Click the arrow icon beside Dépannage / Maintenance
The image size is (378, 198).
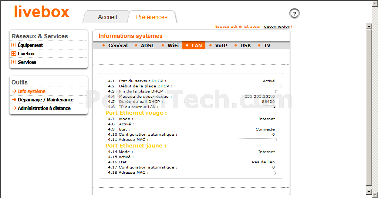14,100
